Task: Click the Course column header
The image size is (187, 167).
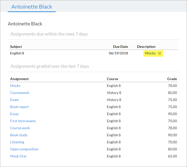Action: pyautogui.click(x=112, y=79)
